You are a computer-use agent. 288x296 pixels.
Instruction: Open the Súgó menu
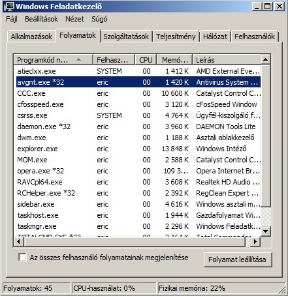pyautogui.click(x=99, y=19)
